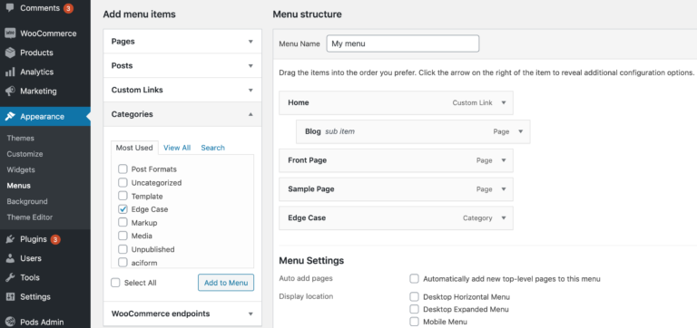Click the Settings sliders icon
Viewport: 697px width, 328px height.
tap(10, 297)
